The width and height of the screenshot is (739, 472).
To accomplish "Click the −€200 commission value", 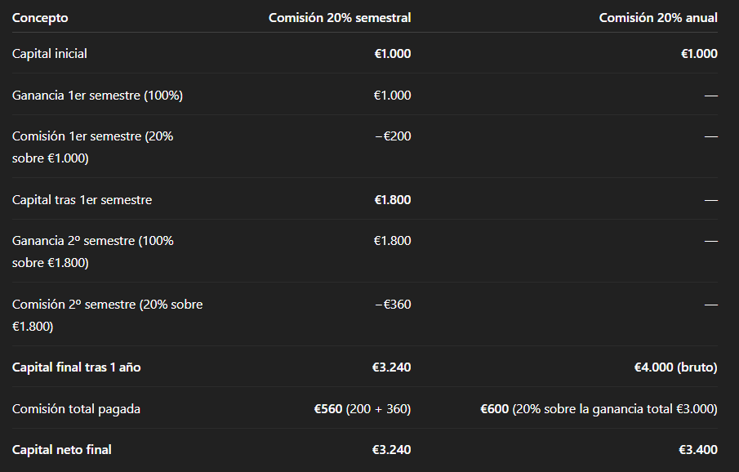I will point(392,136).
